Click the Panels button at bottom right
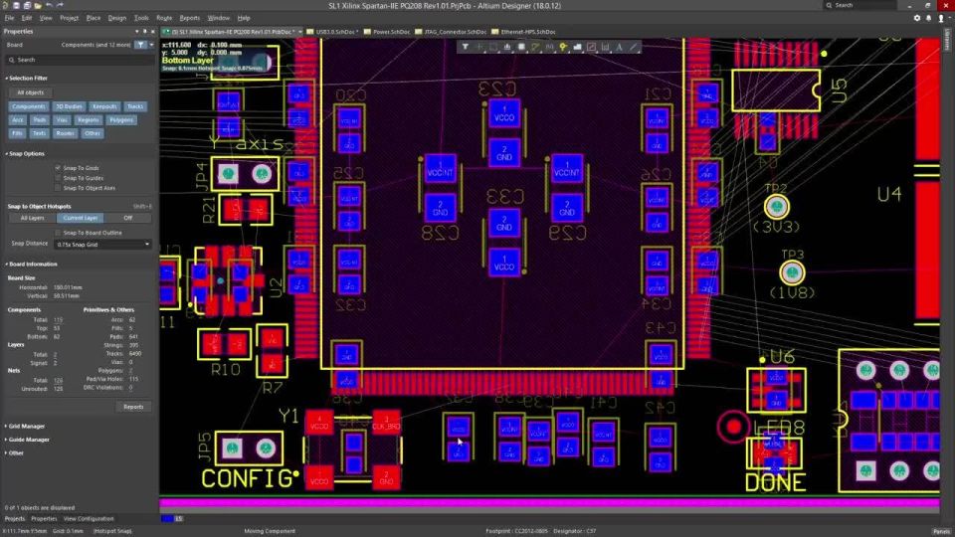This screenshot has height=537, width=955. (x=942, y=531)
